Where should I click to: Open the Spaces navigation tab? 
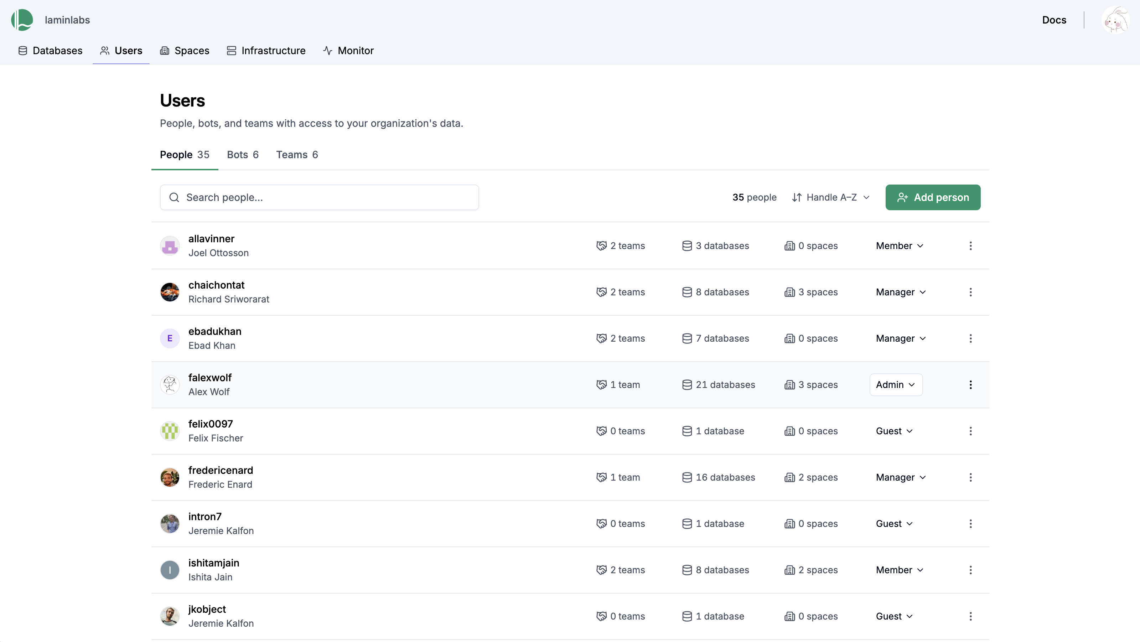coord(185,51)
